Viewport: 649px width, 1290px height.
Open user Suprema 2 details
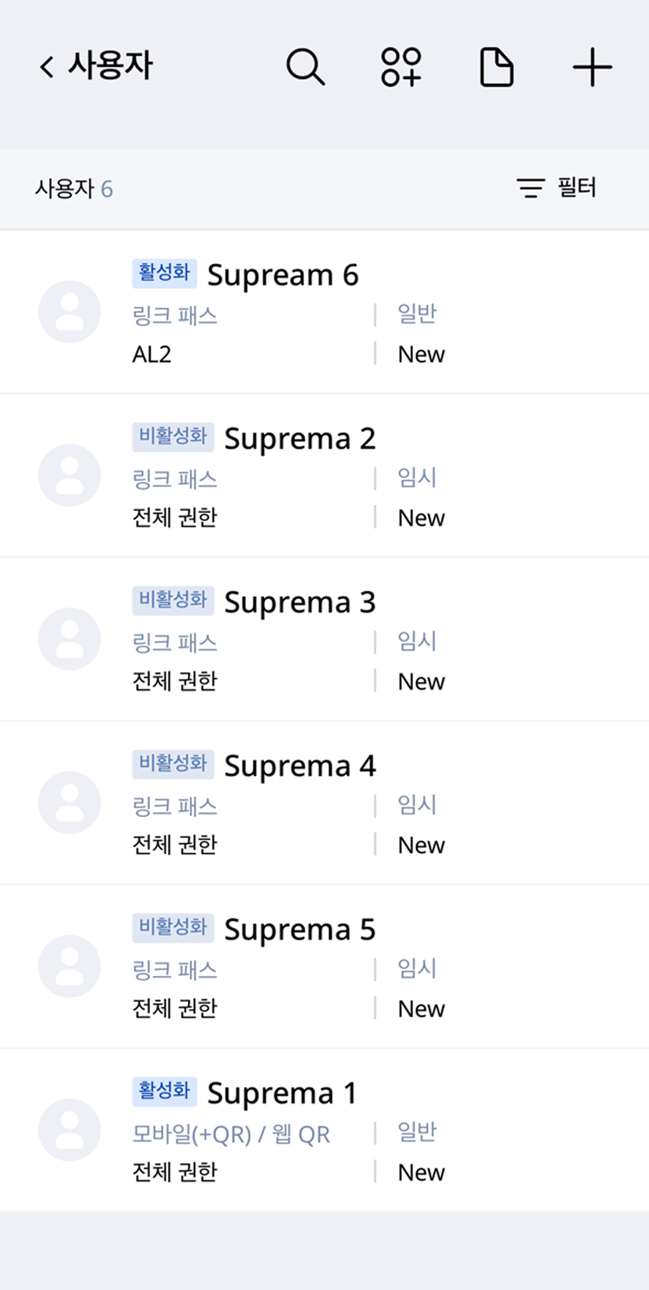pos(300,439)
